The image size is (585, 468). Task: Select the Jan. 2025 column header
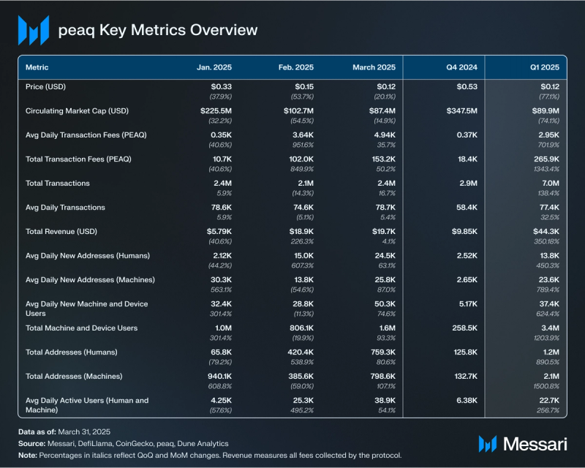pyautogui.click(x=214, y=67)
